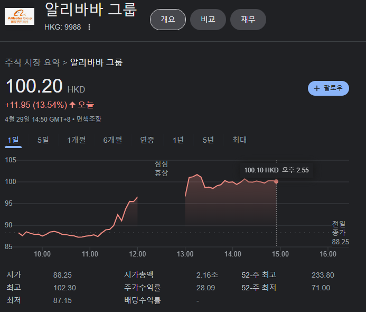Image resolution: width=366 pixels, height=312 pixels.
Task: Click the chart point marker at 2:55
Action: [x=276, y=181]
